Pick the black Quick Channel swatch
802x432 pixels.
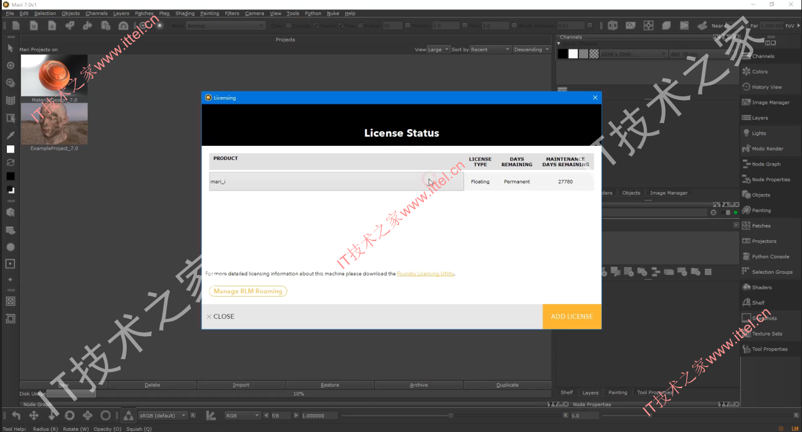[x=563, y=54]
